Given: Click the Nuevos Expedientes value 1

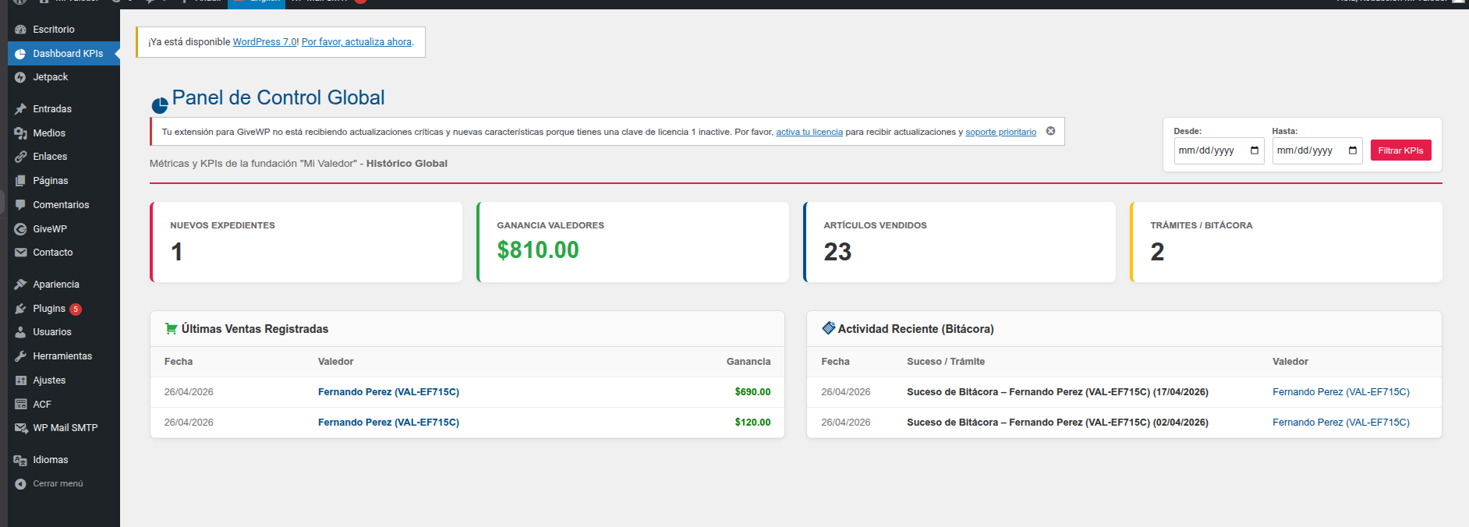Looking at the screenshot, I should click(x=177, y=252).
